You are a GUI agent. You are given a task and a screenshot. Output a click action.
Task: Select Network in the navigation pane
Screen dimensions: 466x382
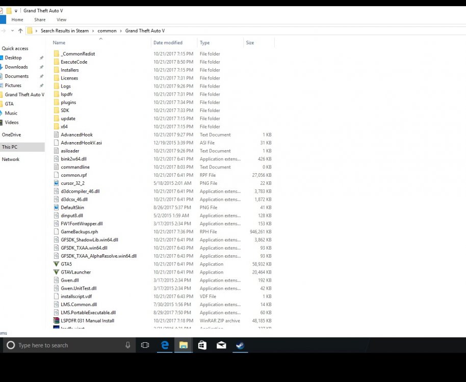click(10, 159)
